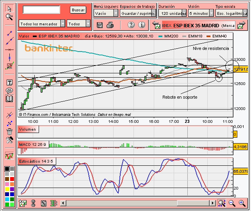Click the 'EMM18' legend entry
Screen dimensions: 251x211
[x=192, y=36]
